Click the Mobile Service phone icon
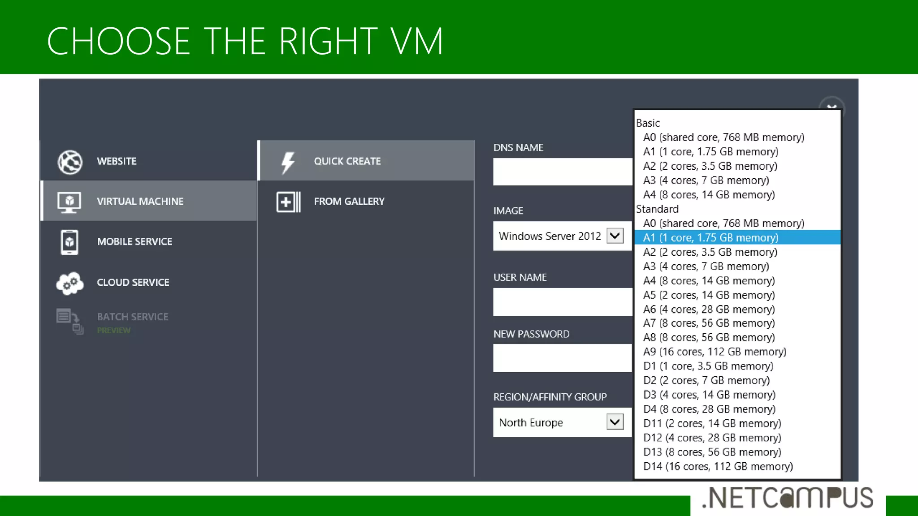The height and width of the screenshot is (516, 918). (x=69, y=242)
